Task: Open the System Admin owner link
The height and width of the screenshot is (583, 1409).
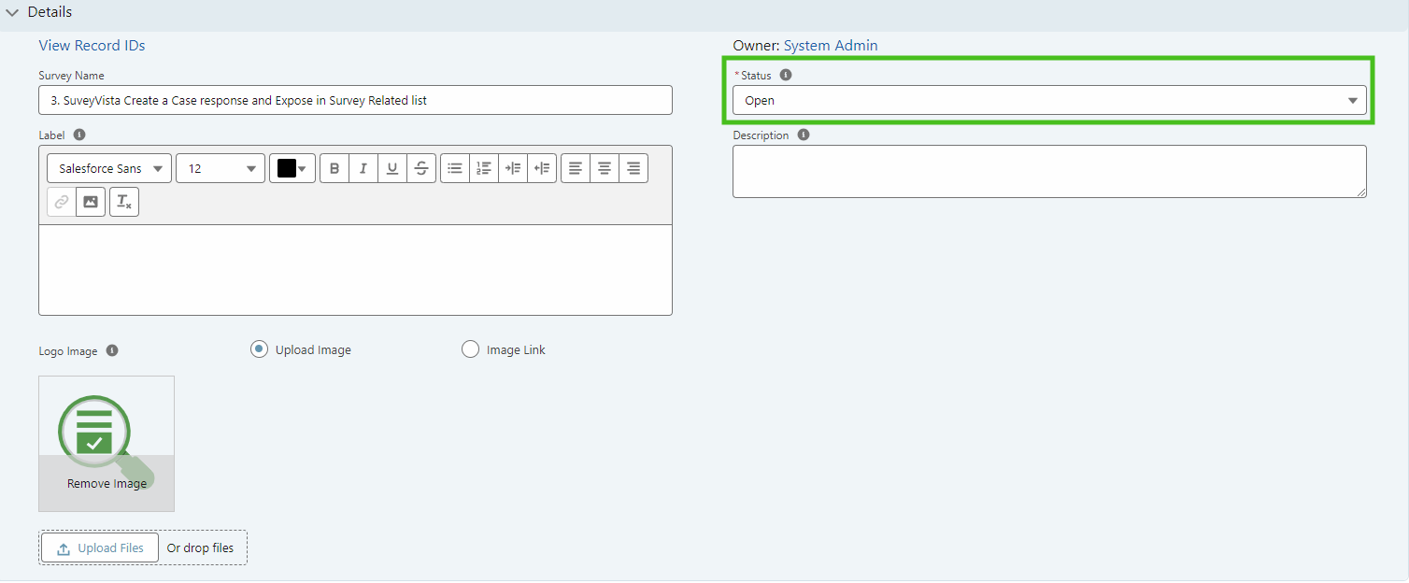Action: [x=830, y=45]
